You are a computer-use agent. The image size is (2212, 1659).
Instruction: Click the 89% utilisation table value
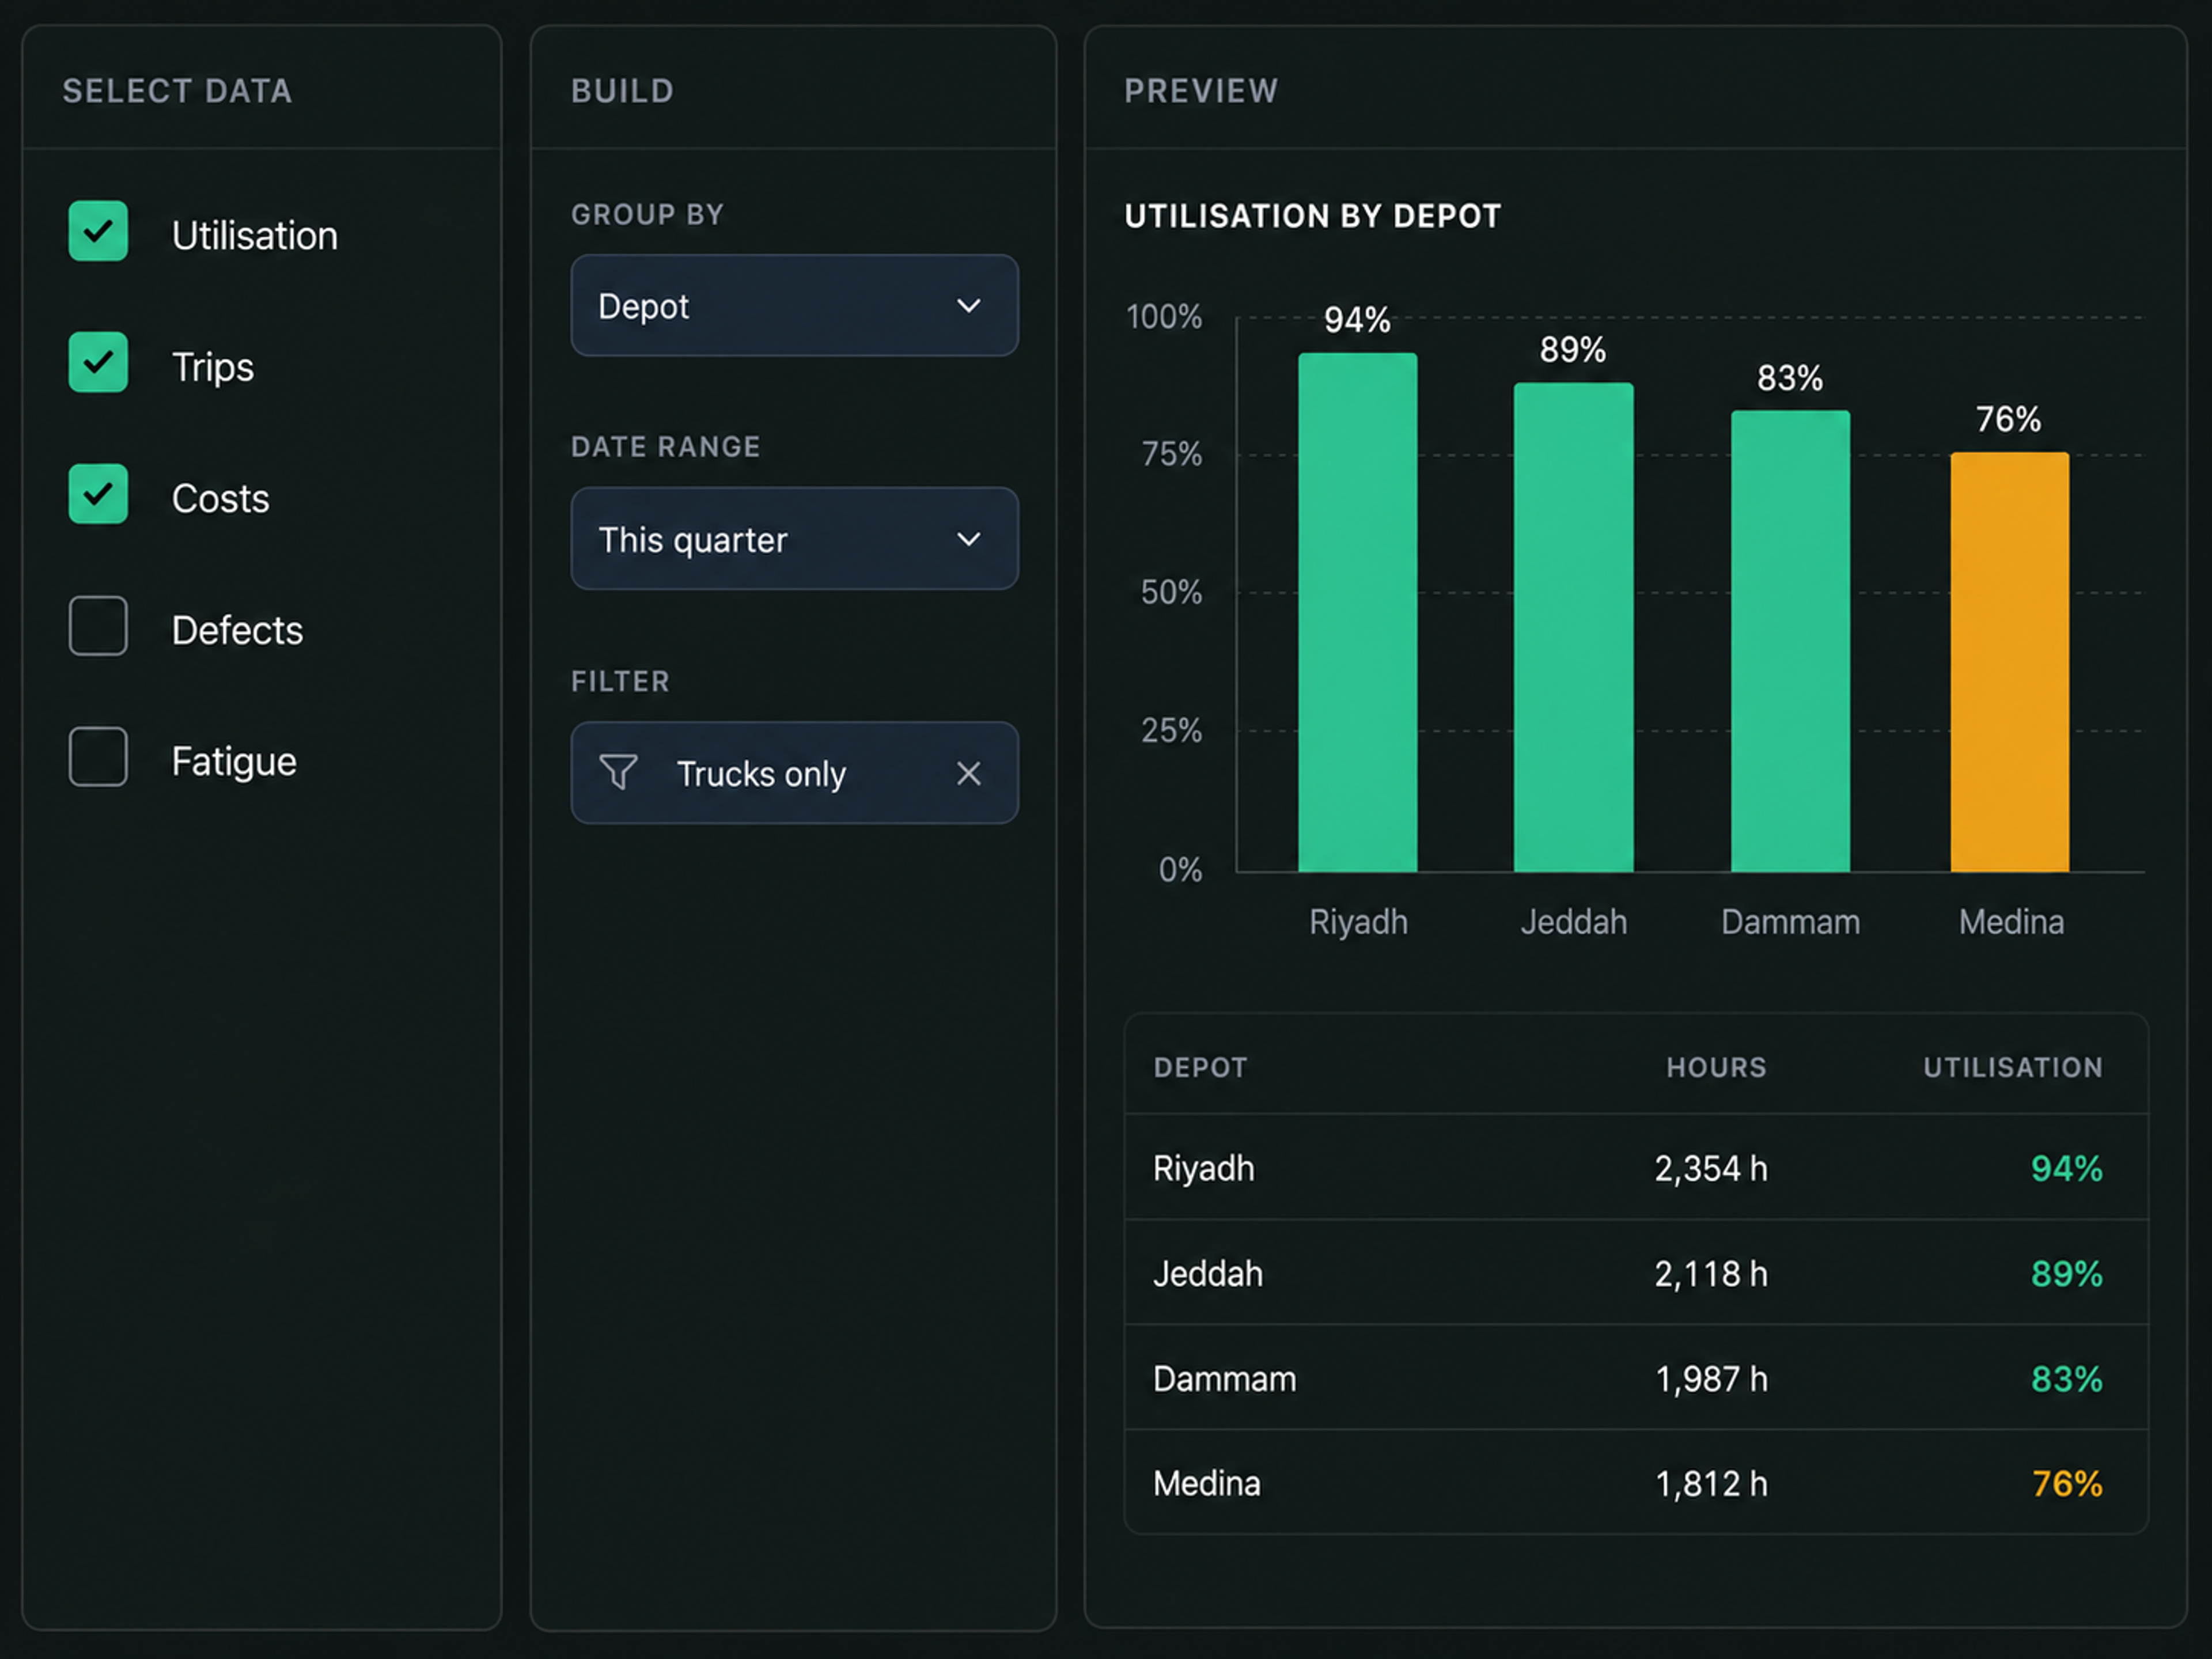point(2066,1274)
